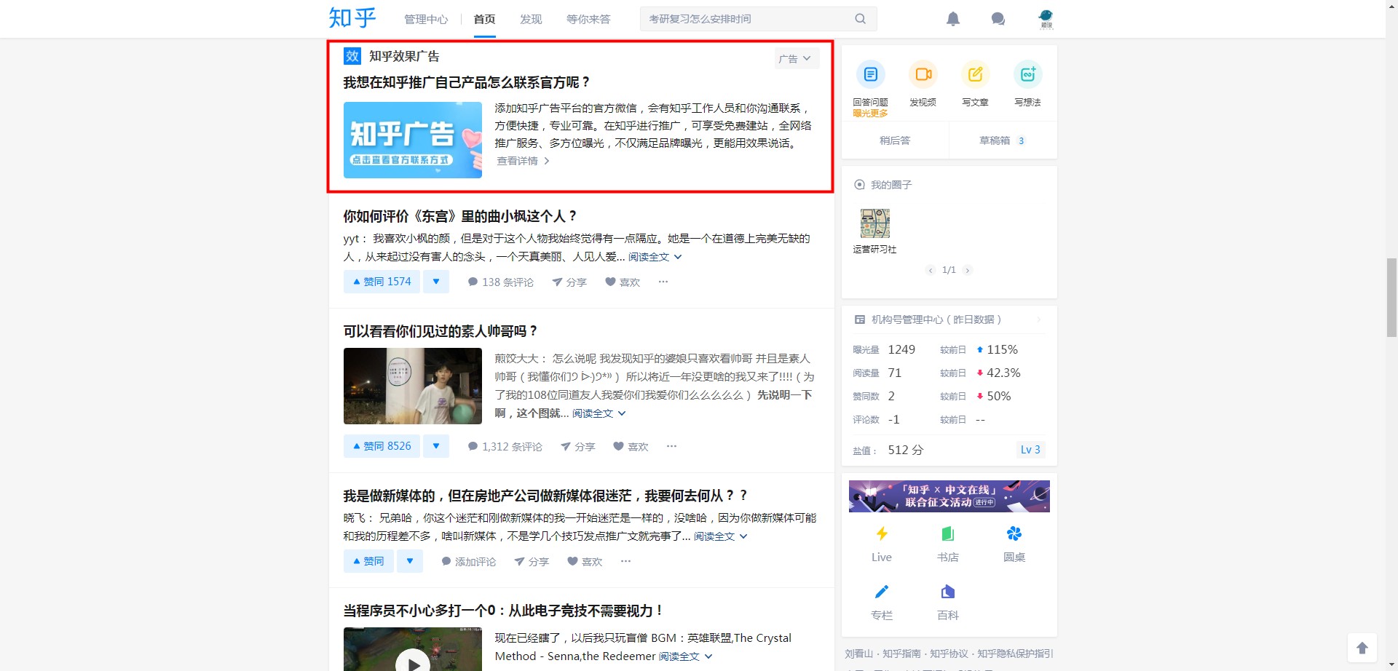Open the 知乎指南 footer link
The height and width of the screenshot is (671, 1398).
click(901, 654)
